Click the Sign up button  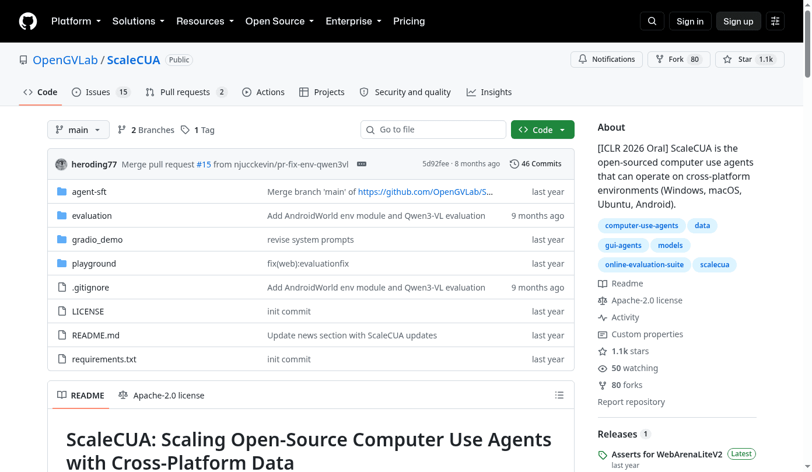click(x=738, y=21)
